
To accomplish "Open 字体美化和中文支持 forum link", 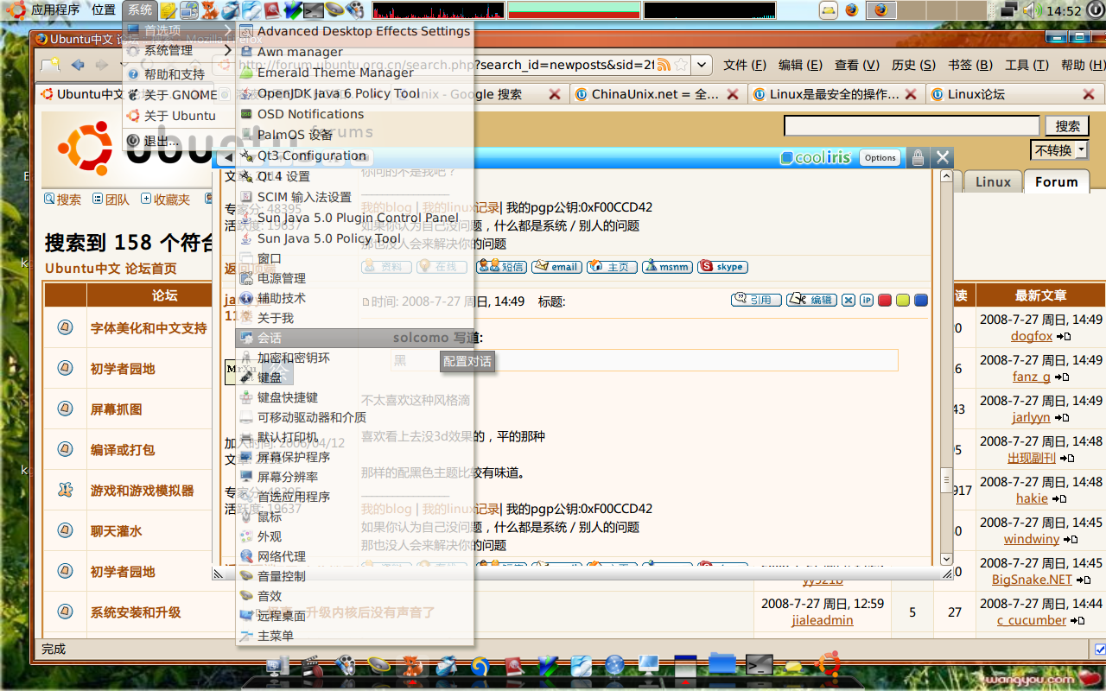I will 149,328.
